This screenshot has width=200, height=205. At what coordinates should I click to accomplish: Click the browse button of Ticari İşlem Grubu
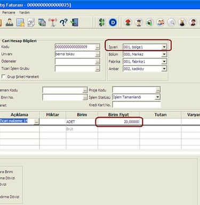[98, 69]
